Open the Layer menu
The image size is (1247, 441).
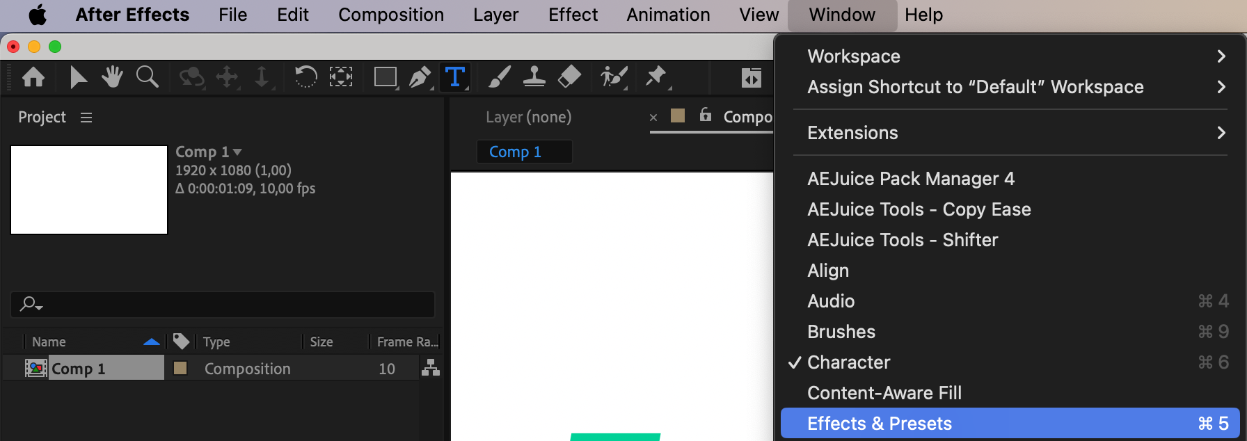point(496,15)
